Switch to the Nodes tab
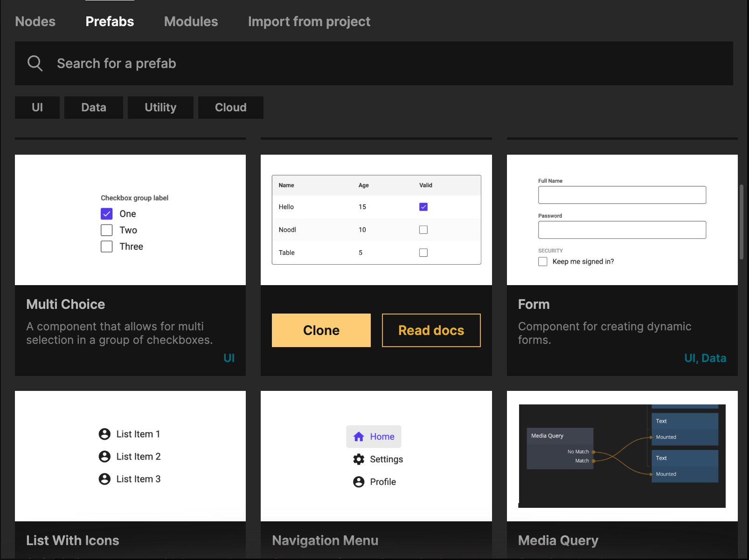749x560 pixels. 35,21
